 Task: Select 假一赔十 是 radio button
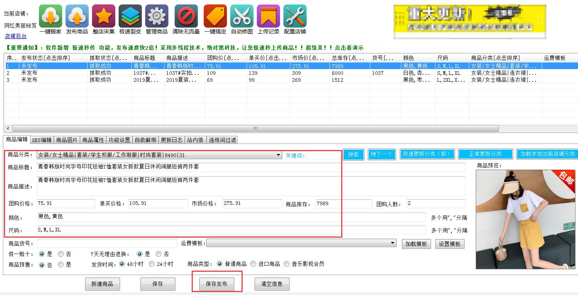tap(42, 254)
